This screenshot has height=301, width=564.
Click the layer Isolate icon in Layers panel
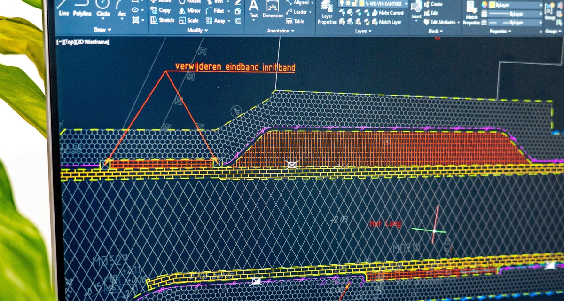[x=350, y=13]
